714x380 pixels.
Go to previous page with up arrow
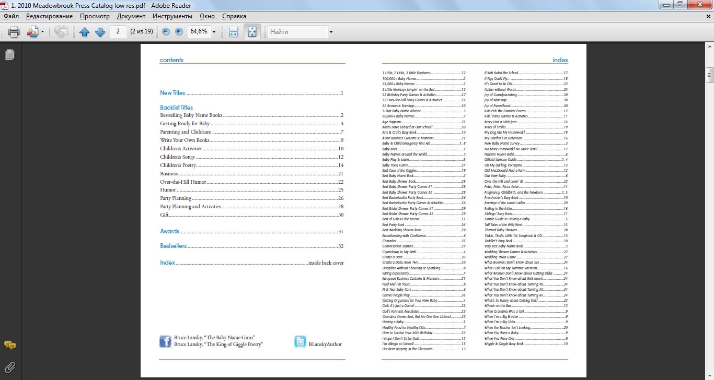tap(85, 32)
